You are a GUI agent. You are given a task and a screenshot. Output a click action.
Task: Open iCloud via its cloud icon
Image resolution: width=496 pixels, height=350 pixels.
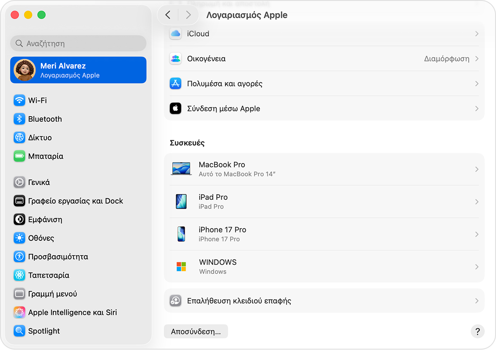click(x=175, y=34)
